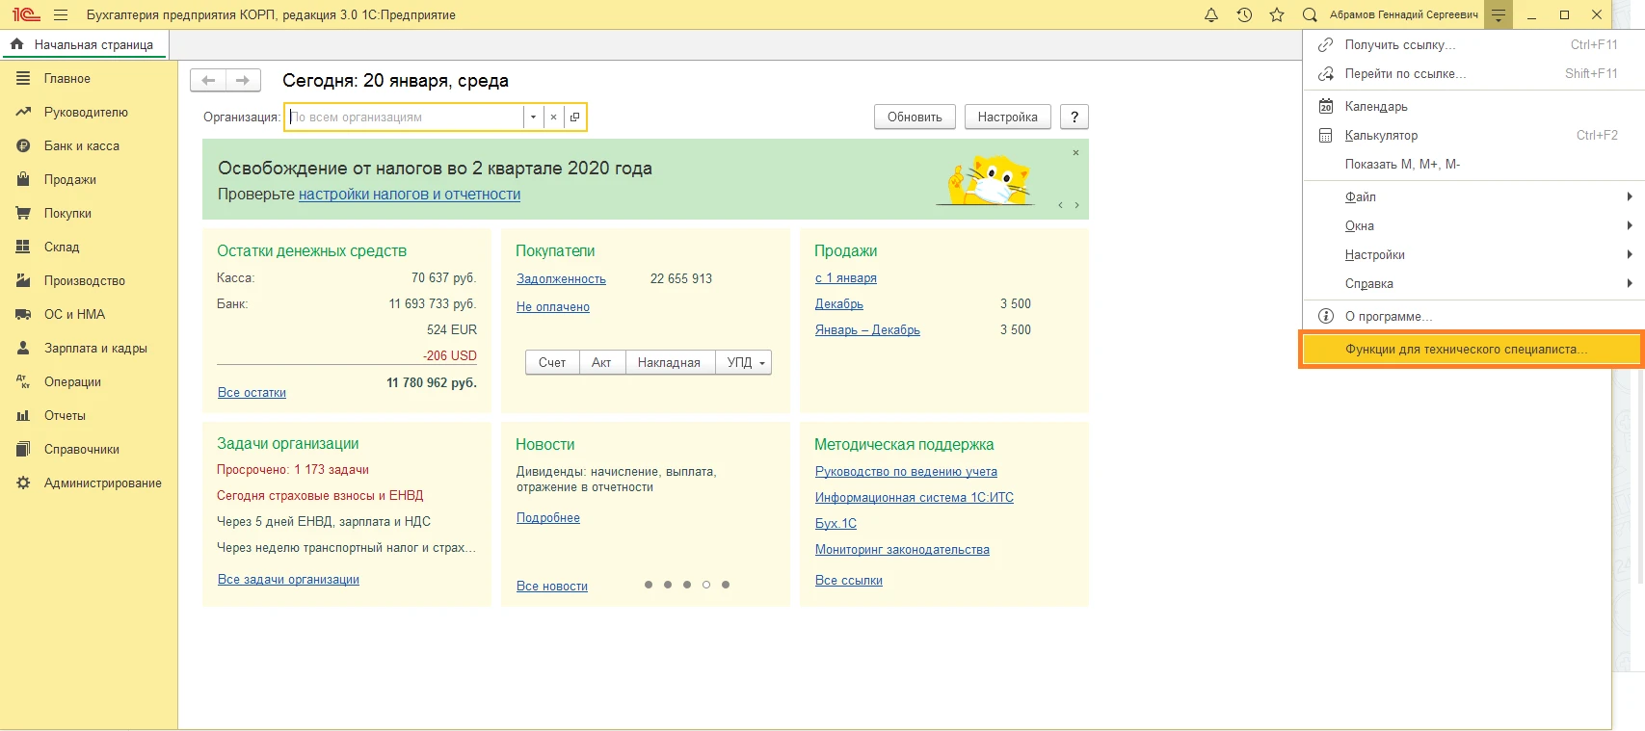Open О программе menu item
The width and height of the screenshot is (1645, 731).
tap(1474, 316)
